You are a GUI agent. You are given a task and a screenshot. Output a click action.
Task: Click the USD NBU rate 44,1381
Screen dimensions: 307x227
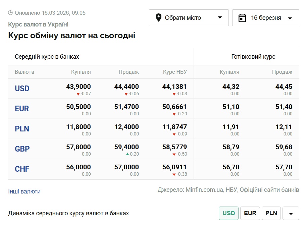174,87
